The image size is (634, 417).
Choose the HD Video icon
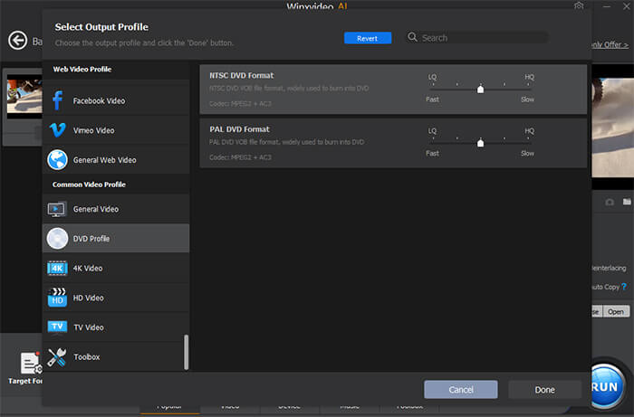(58, 297)
